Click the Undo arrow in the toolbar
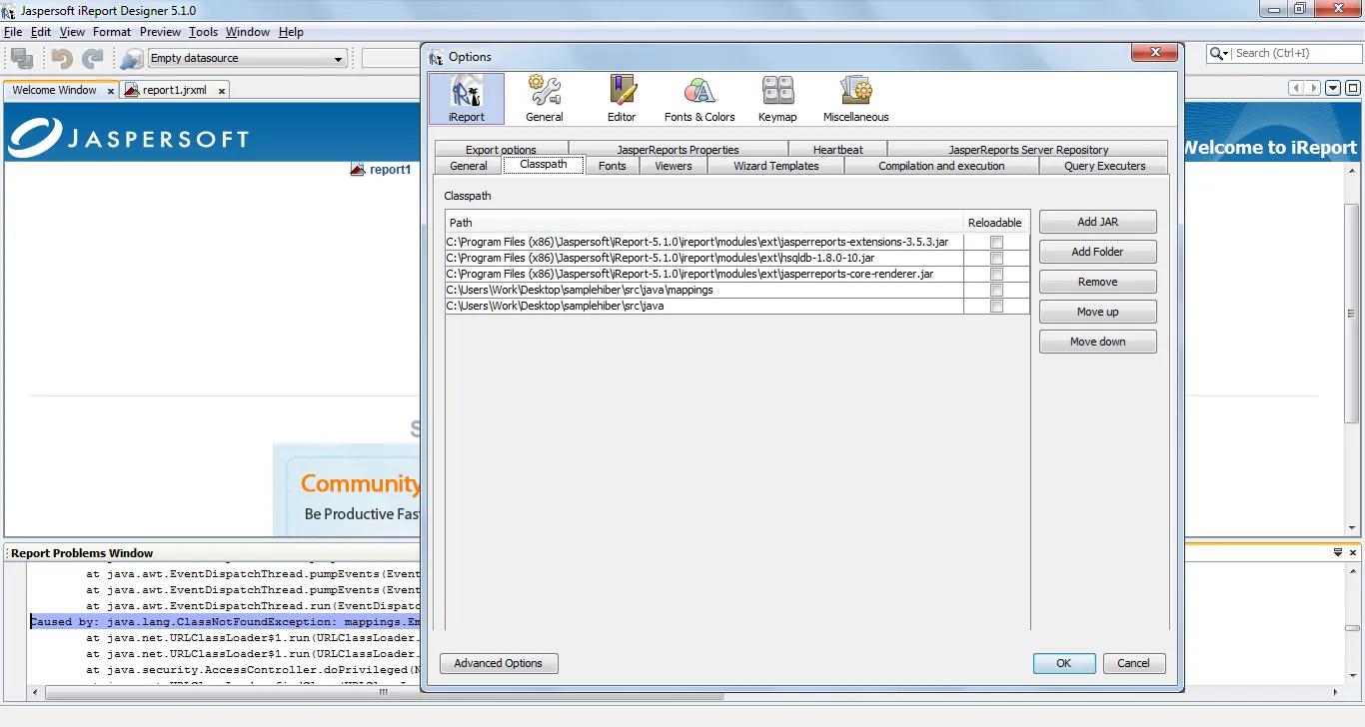 62,59
